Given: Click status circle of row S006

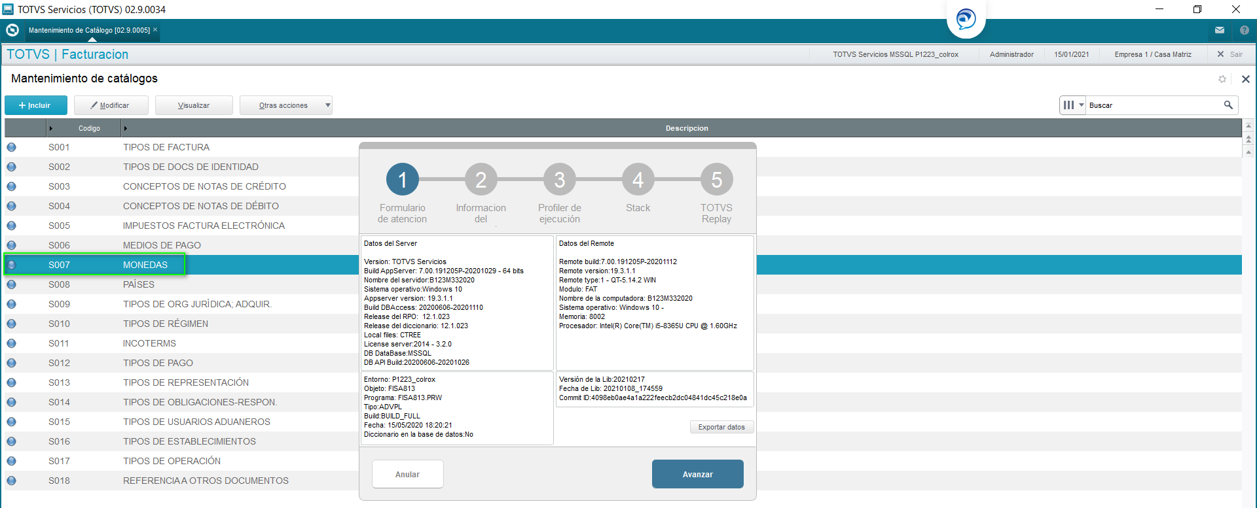Looking at the screenshot, I should 12,245.
